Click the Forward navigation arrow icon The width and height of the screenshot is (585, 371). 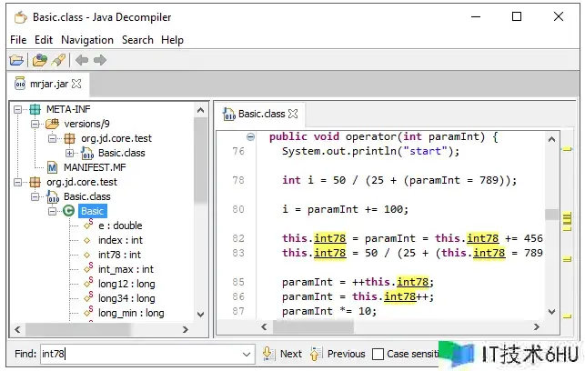click(100, 60)
